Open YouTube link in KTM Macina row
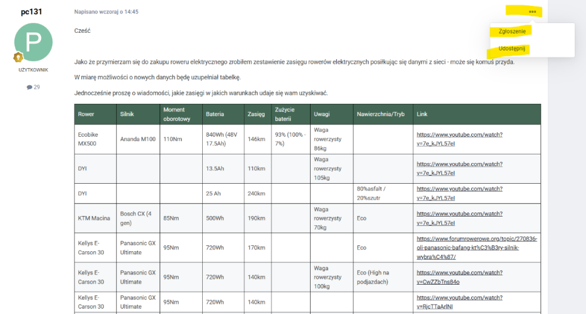Screen dimensions: 586x314 click(x=459, y=218)
